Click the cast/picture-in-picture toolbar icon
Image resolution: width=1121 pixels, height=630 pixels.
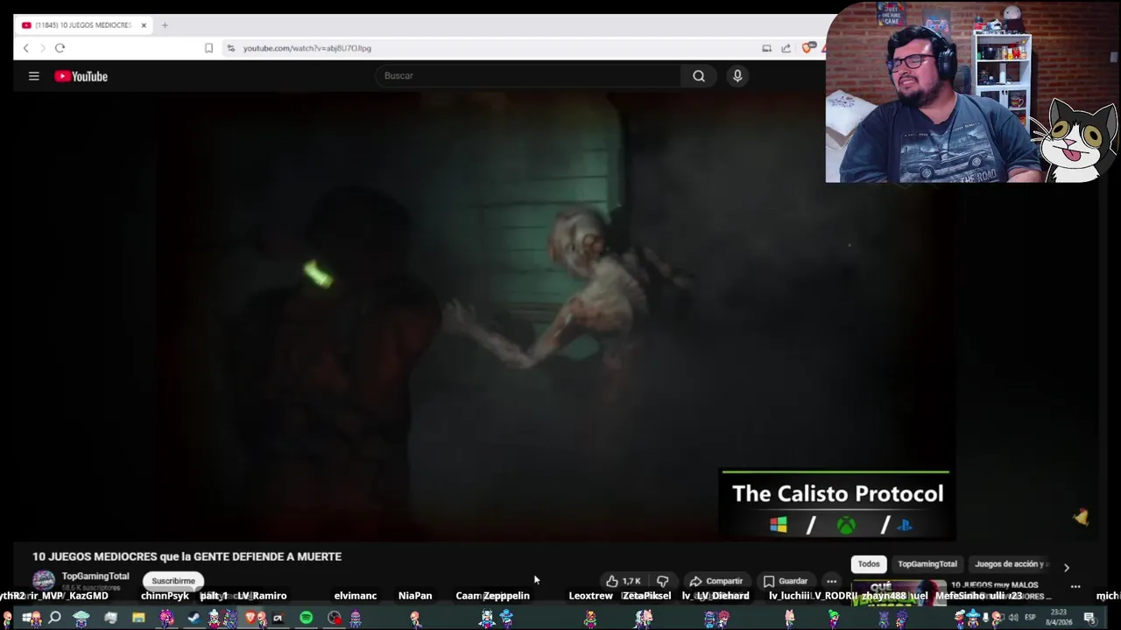click(766, 48)
